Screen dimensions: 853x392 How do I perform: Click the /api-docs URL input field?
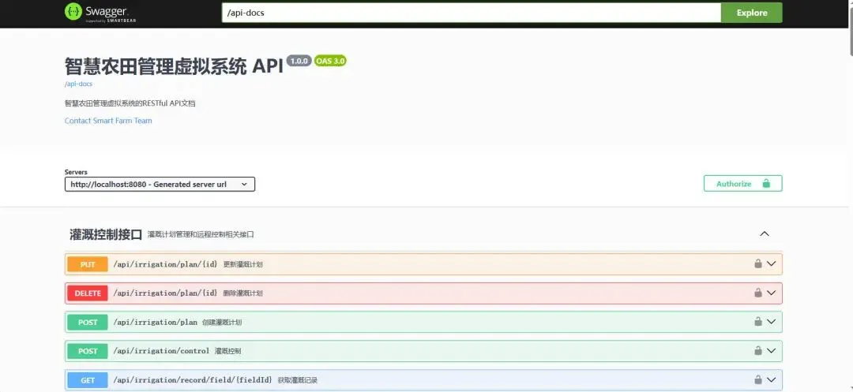click(472, 13)
